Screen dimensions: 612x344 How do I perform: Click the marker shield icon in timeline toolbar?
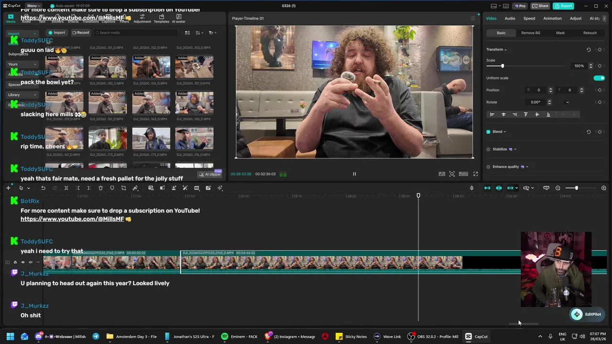[x=112, y=188]
